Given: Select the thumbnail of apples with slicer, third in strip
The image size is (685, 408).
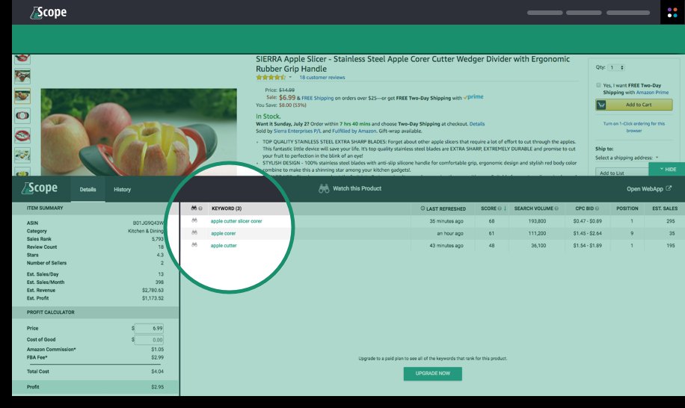Looking at the screenshot, I should 22,96.
